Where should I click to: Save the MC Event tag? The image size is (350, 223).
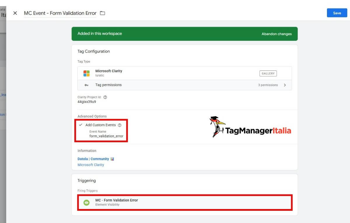point(337,13)
